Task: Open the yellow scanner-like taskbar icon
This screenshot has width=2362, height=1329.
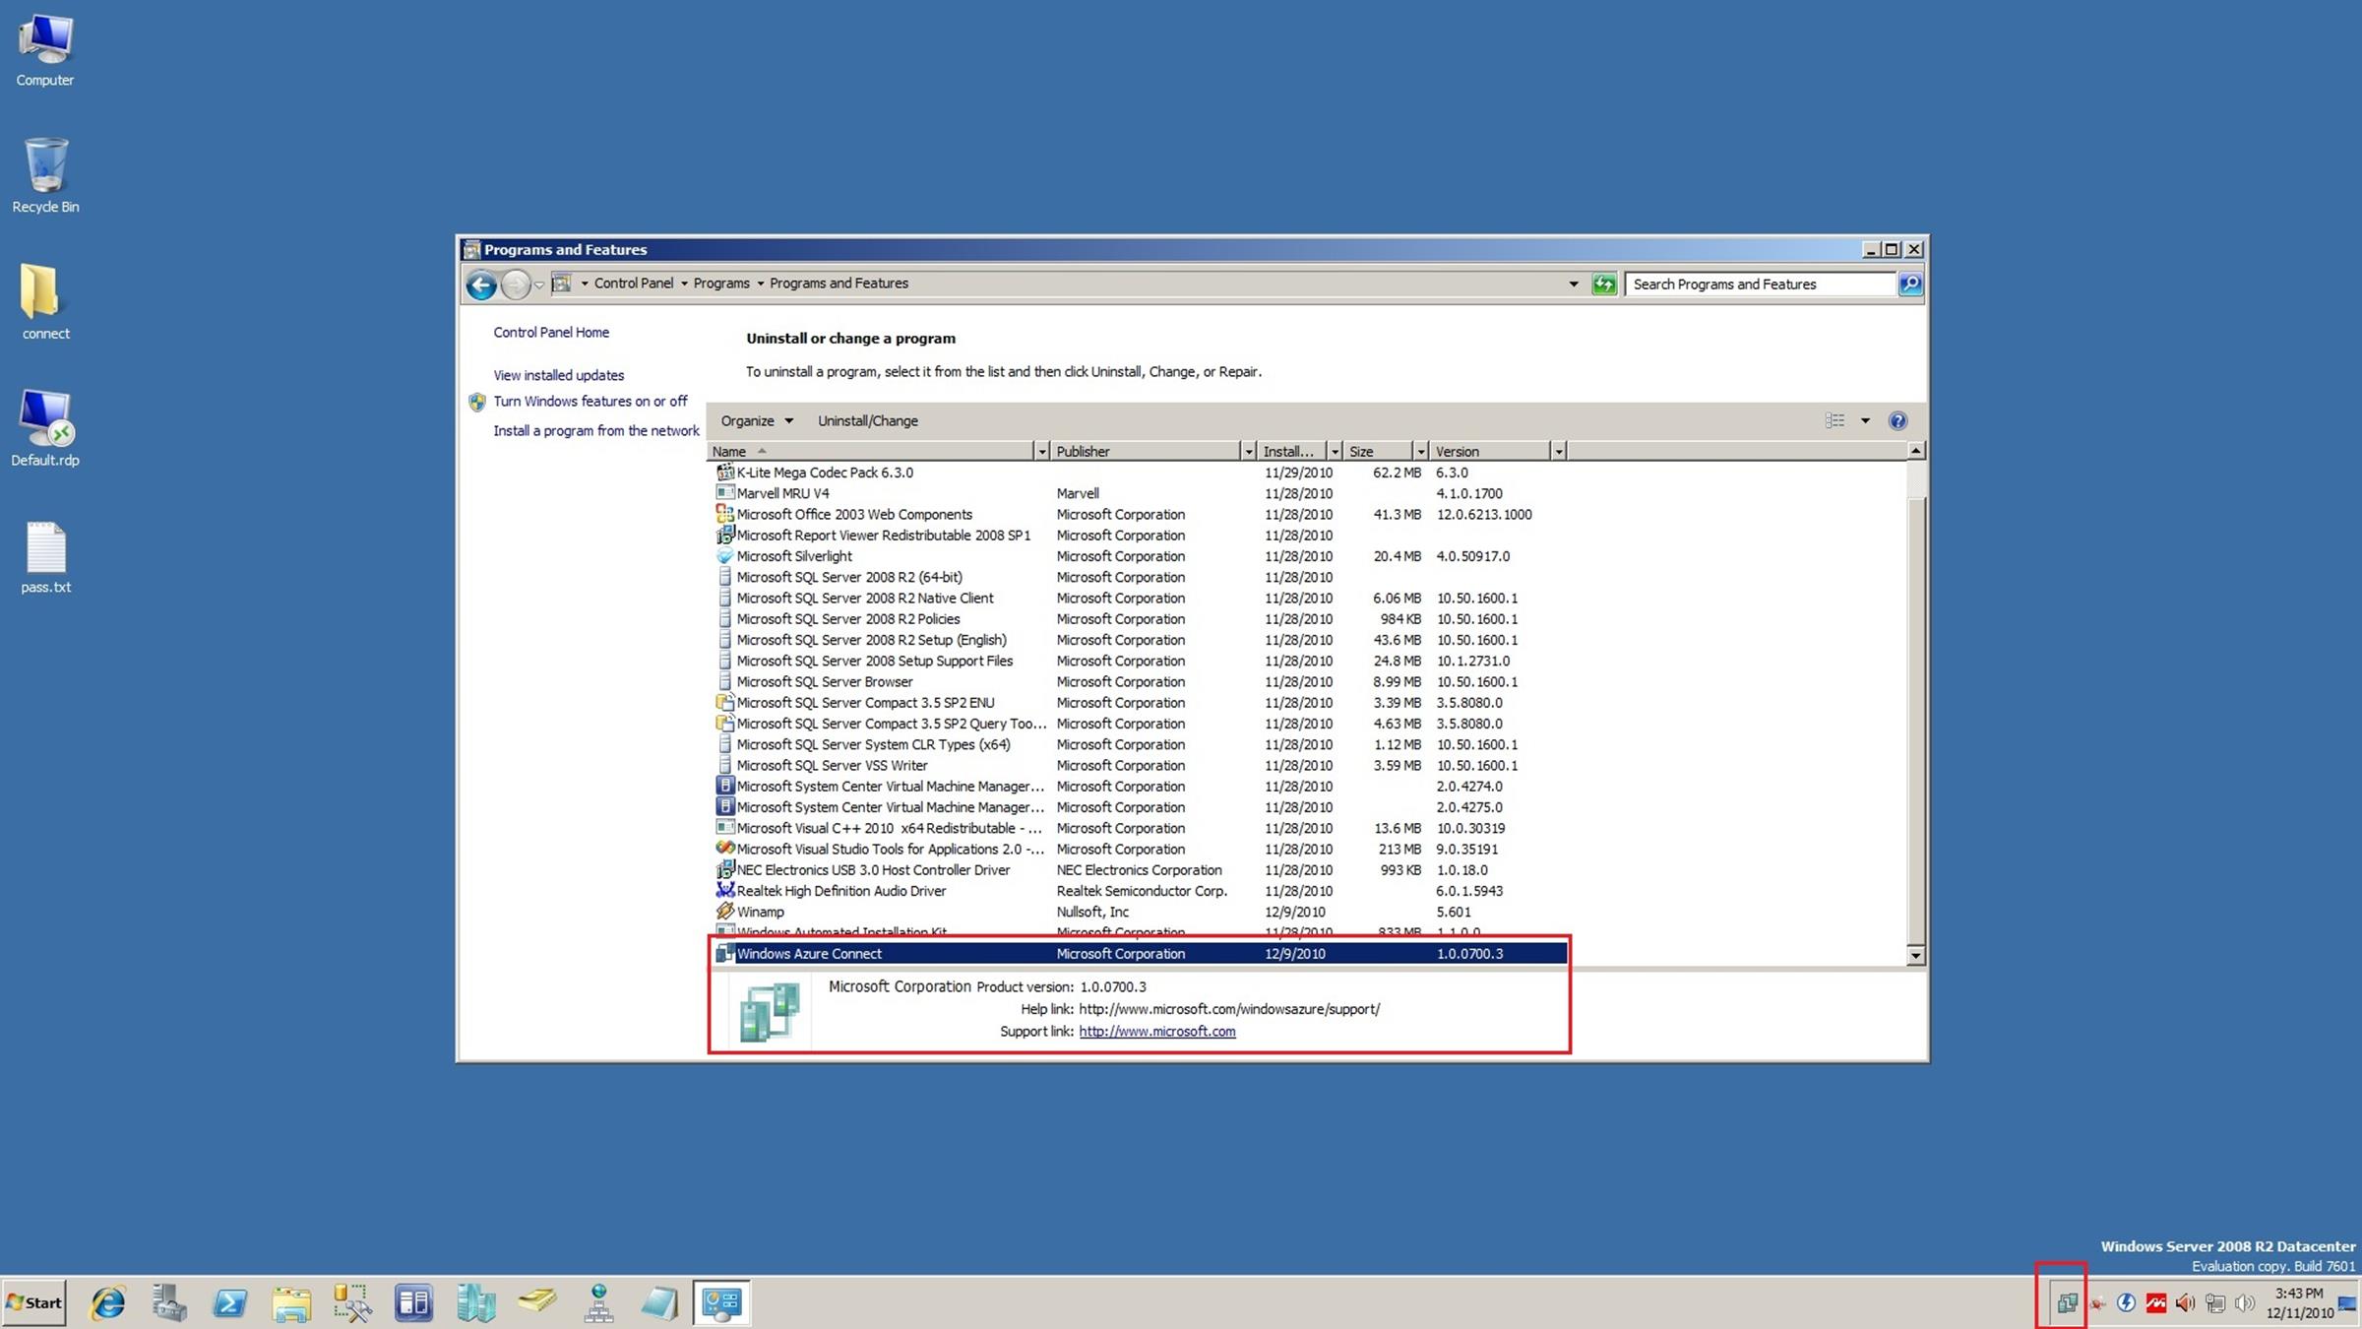Action: (x=536, y=1302)
